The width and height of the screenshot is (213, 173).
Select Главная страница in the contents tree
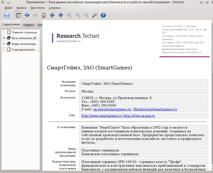tap(24, 32)
